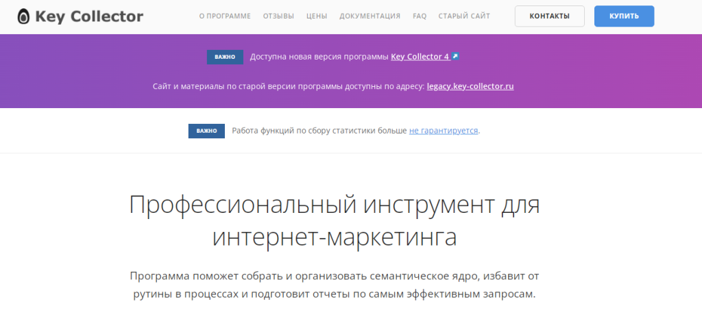The height and width of the screenshot is (321, 702).
Task: Click the ВАЖНО badge in the white notice
Action: (x=206, y=131)
